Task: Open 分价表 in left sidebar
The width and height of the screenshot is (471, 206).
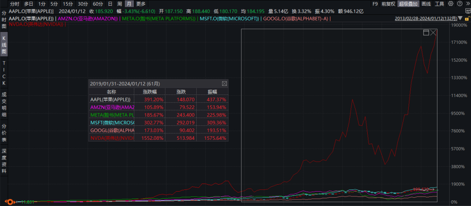Action: click(4, 132)
